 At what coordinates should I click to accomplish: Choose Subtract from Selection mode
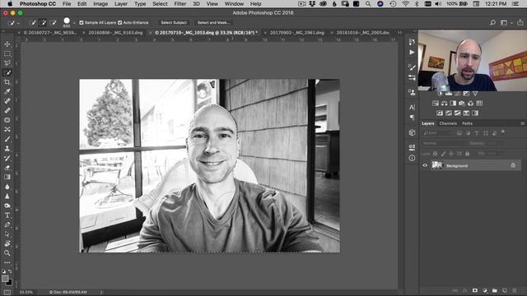point(53,23)
